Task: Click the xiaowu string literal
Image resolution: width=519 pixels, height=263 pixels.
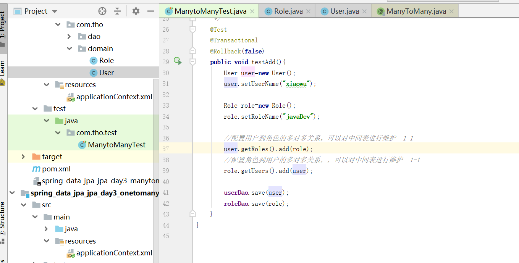Action: pyautogui.click(x=296, y=84)
